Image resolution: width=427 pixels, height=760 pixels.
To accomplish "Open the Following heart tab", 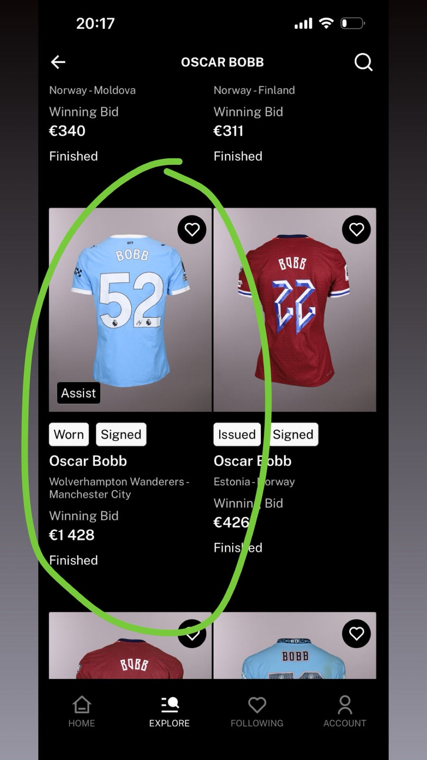I will tap(257, 712).
